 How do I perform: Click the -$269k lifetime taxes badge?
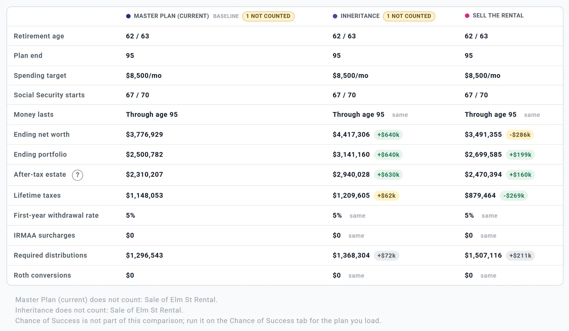pyautogui.click(x=514, y=196)
